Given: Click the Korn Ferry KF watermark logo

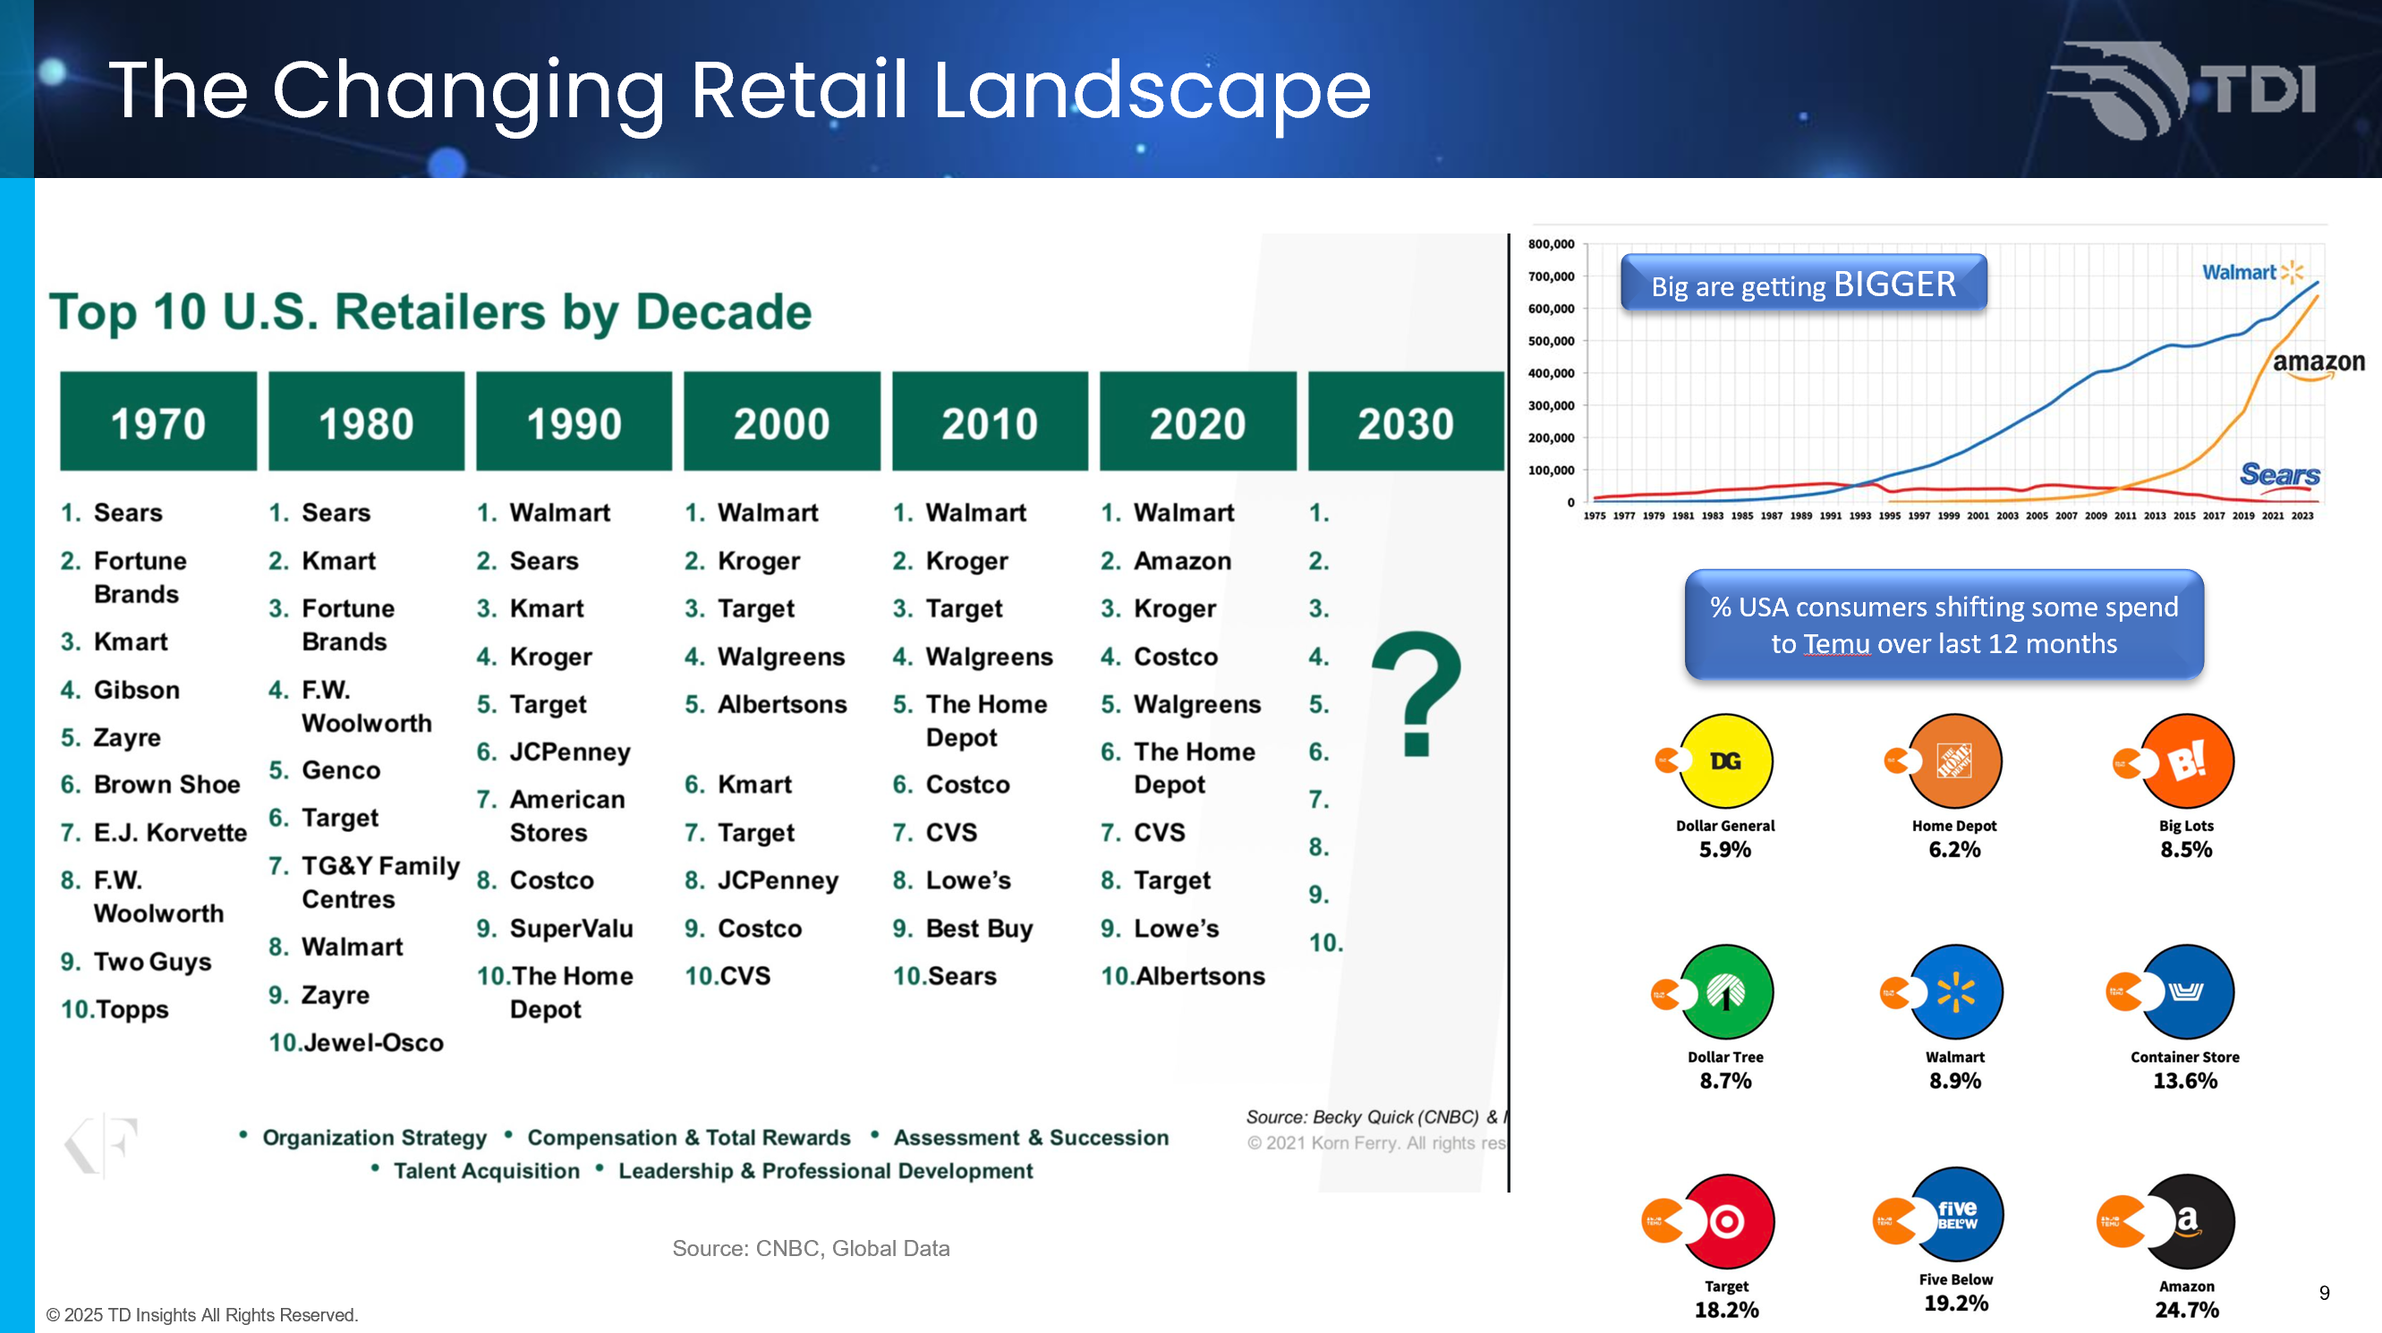Looking at the screenshot, I should (101, 1145).
